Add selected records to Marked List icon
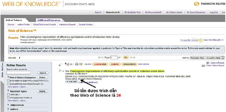 point(67,64)
